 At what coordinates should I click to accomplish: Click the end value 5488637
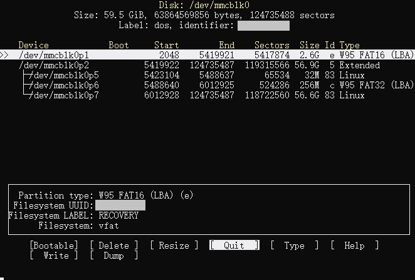pos(217,75)
